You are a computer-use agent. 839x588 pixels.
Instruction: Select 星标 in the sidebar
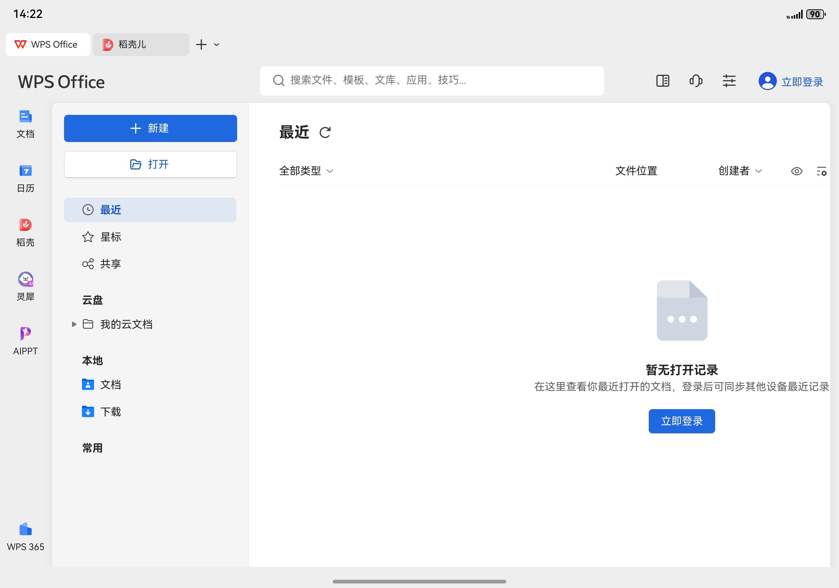click(150, 237)
